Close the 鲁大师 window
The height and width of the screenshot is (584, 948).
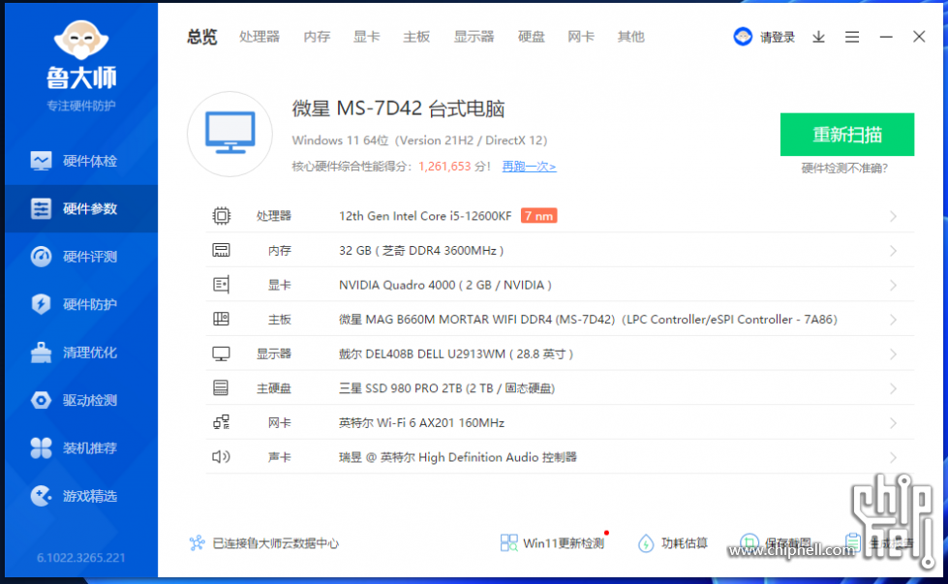tap(919, 37)
